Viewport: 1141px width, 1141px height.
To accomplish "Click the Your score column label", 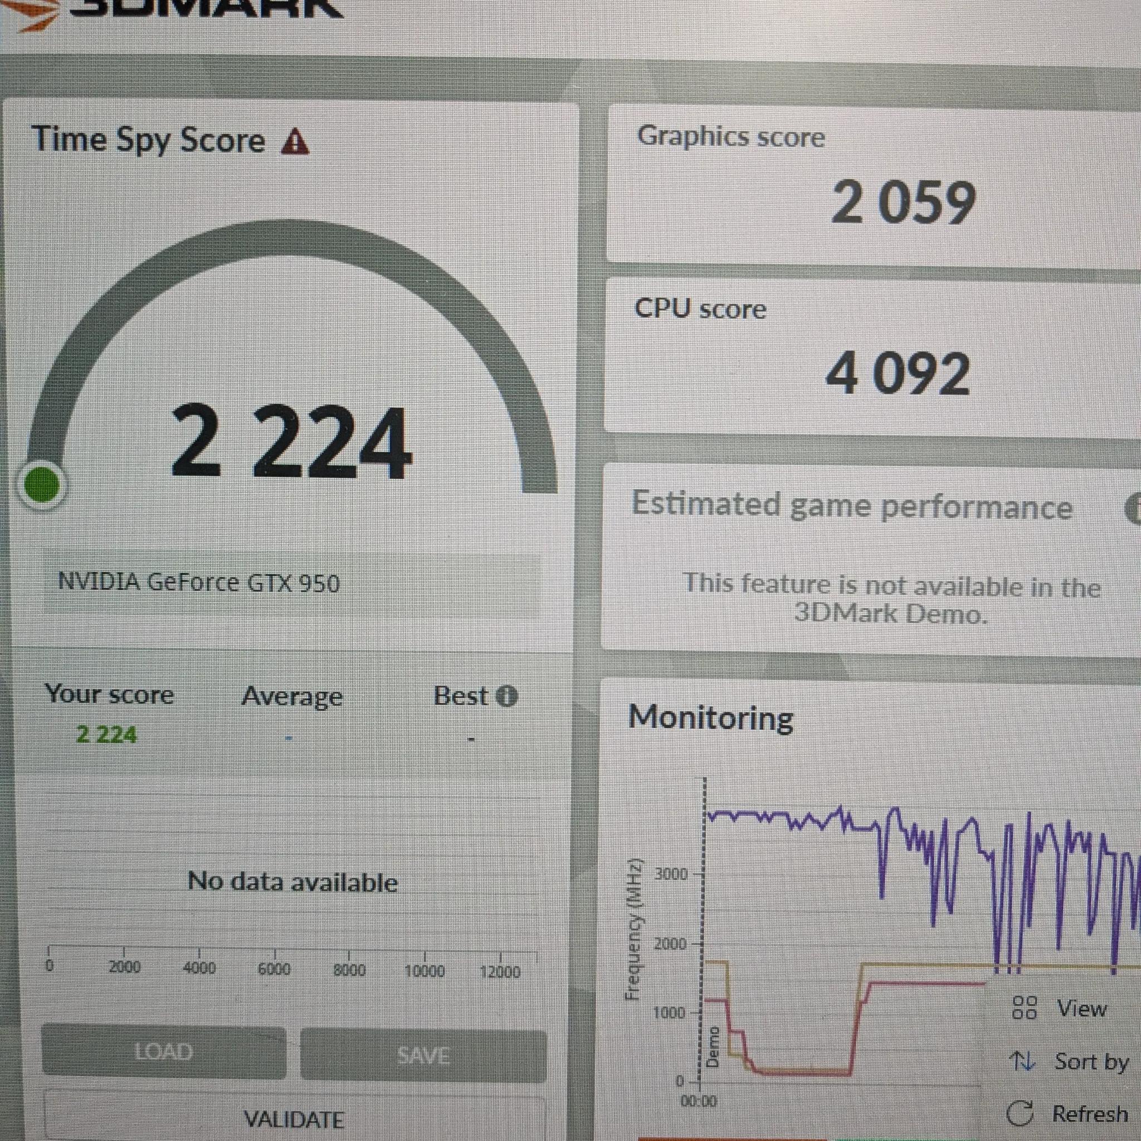I will point(109,695).
